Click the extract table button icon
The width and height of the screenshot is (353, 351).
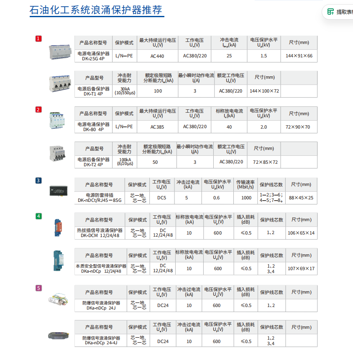tap(330, 11)
